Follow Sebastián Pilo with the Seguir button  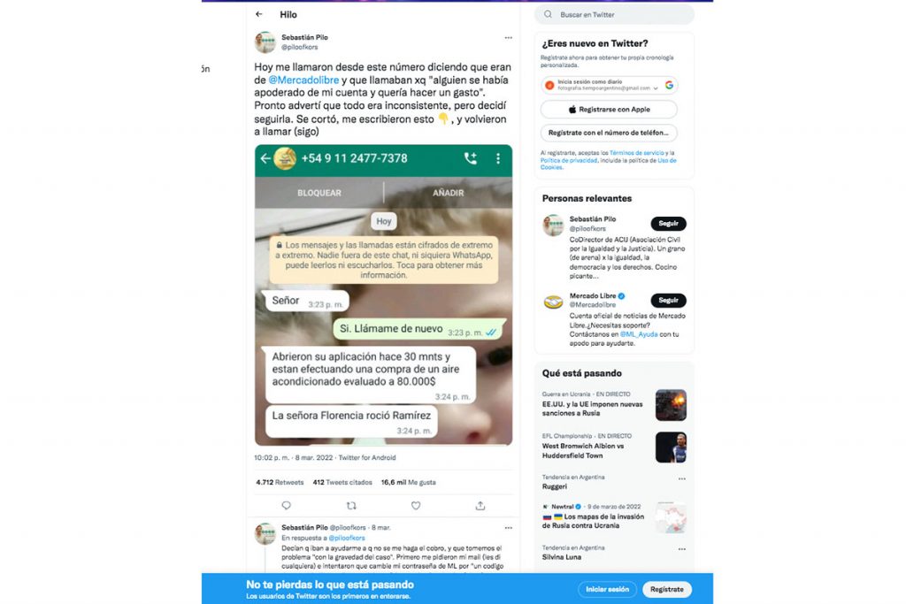click(x=669, y=224)
